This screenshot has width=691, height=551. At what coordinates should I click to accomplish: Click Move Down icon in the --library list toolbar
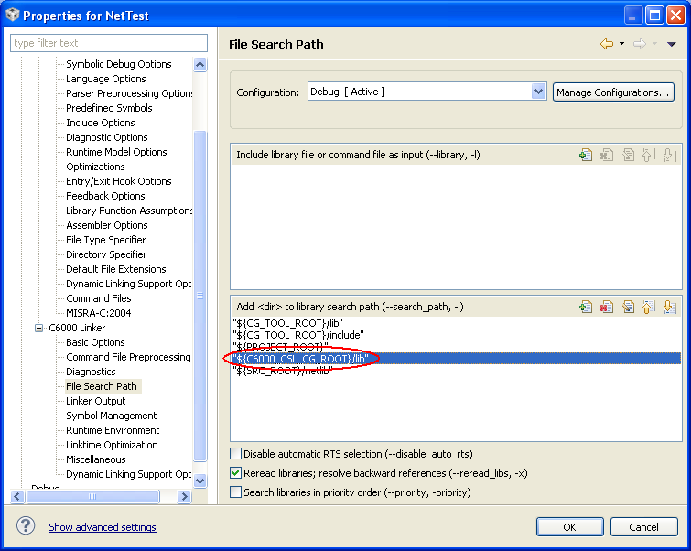(x=668, y=155)
